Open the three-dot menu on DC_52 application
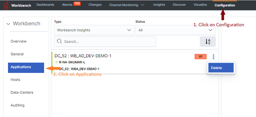 click(x=213, y=57)
